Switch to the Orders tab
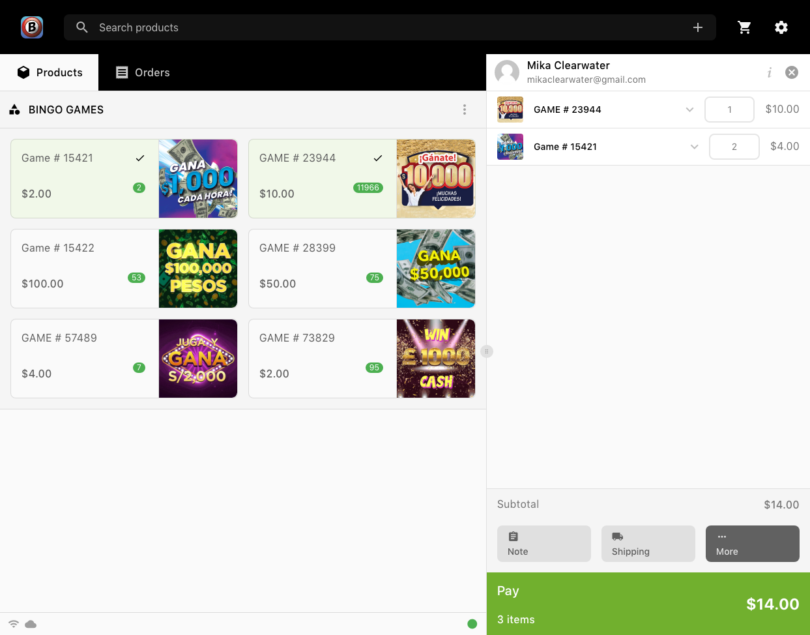Viewport: 810px width, 635px height. pyautogui.click(x=142, y=72)
